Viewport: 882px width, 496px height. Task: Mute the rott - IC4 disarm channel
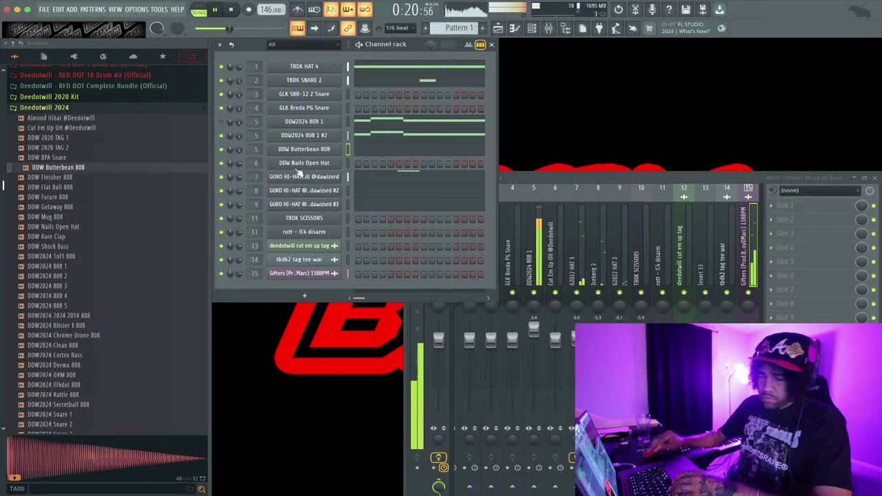point(221,232)
